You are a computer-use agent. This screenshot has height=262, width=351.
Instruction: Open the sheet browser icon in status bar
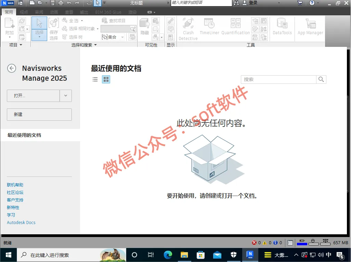click(290, 243)
